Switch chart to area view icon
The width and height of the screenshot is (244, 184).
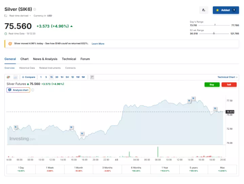[15, 77]
